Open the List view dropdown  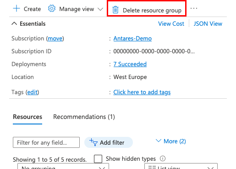pyautogui.click(x=181, y=166)
